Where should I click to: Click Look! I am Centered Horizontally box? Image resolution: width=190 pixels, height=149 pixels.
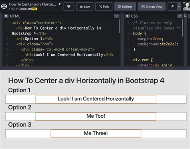click(96, 99)
